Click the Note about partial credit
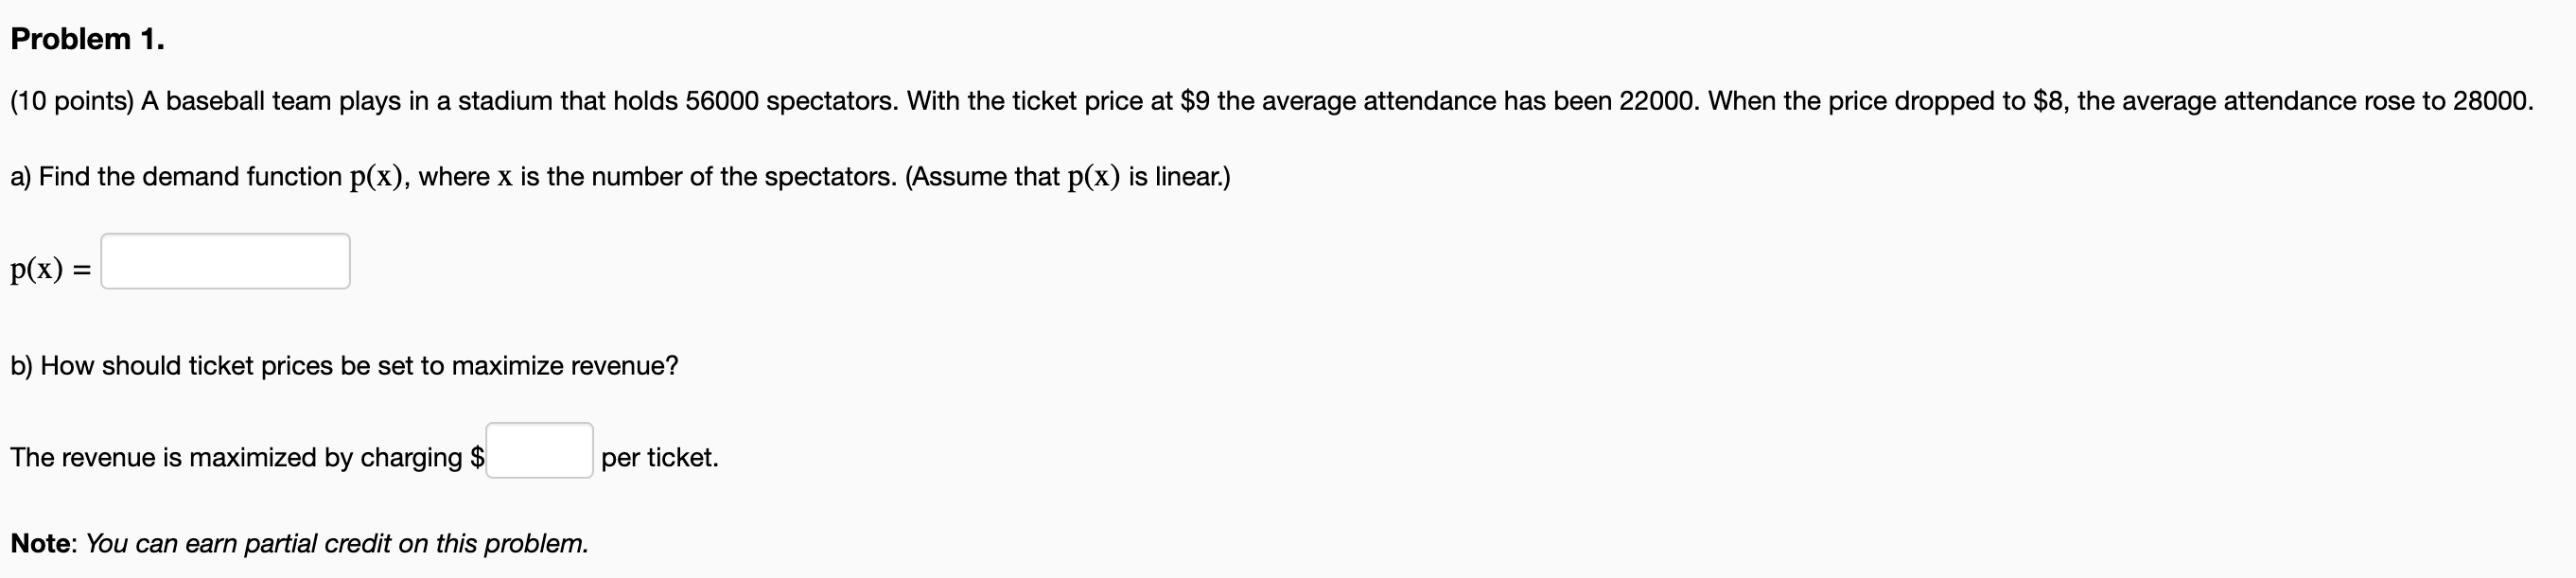The height and width of the screenshot is (578, 2576). pyautogui.click(x=300, y=544)
